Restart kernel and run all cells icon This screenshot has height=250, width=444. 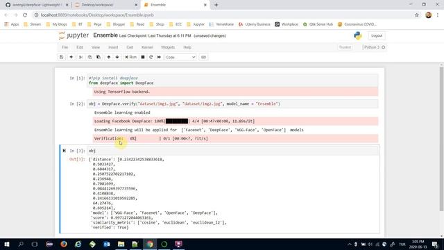(x=159, y=57)
